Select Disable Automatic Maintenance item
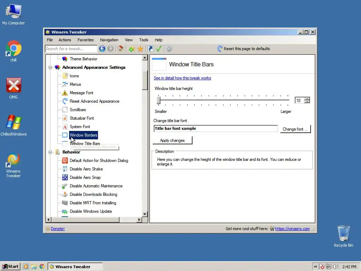The height and width of the screenshot is (271, 361). point(96,186)
